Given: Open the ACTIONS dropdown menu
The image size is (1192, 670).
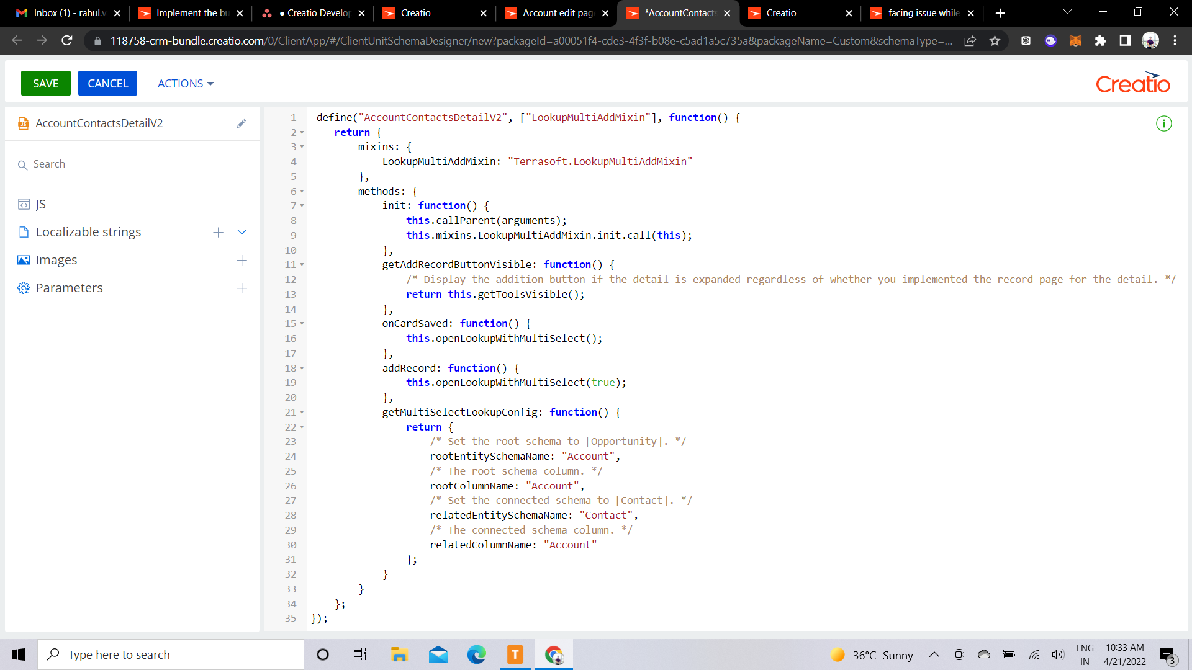Looking at the screenshot, I should (186, 83).
